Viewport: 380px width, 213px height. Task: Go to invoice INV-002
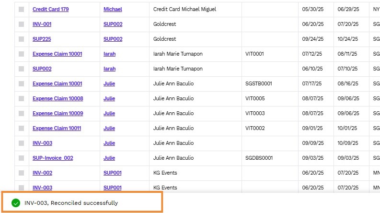(x=42, y=173)
